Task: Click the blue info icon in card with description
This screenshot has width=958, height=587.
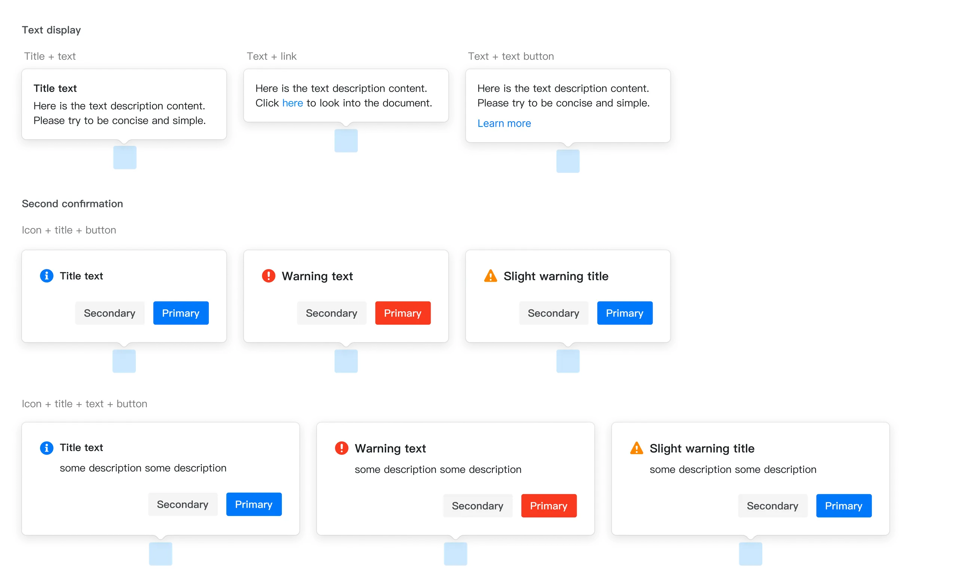Action: pos(47,447)
